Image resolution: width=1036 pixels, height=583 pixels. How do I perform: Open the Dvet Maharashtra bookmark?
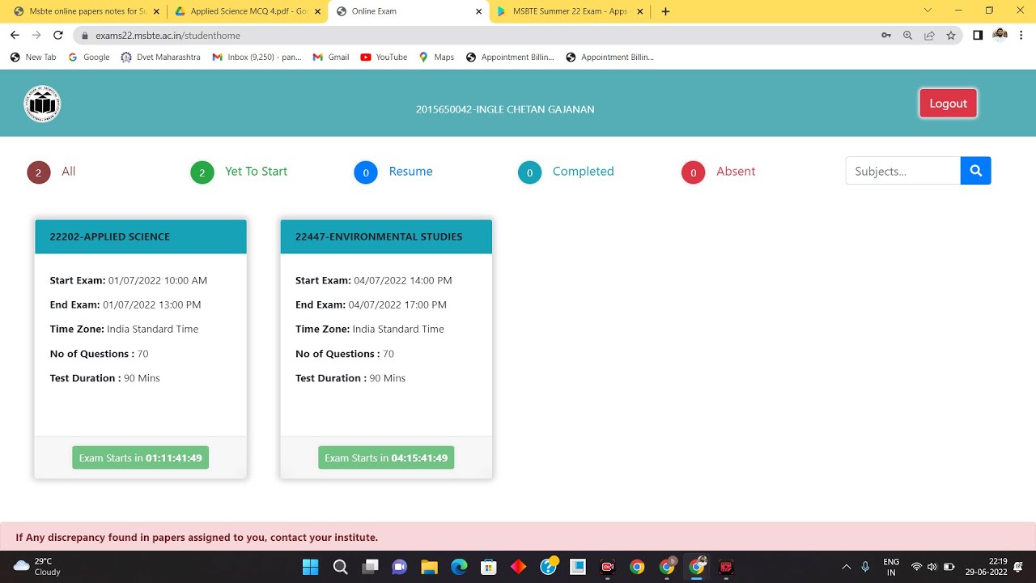pos(160,57)
